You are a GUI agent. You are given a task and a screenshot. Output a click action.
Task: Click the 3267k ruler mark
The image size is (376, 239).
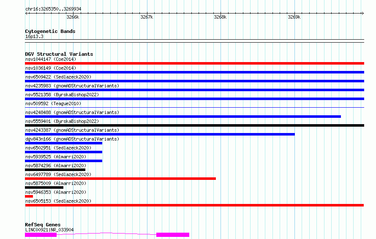tap(147, 17)
